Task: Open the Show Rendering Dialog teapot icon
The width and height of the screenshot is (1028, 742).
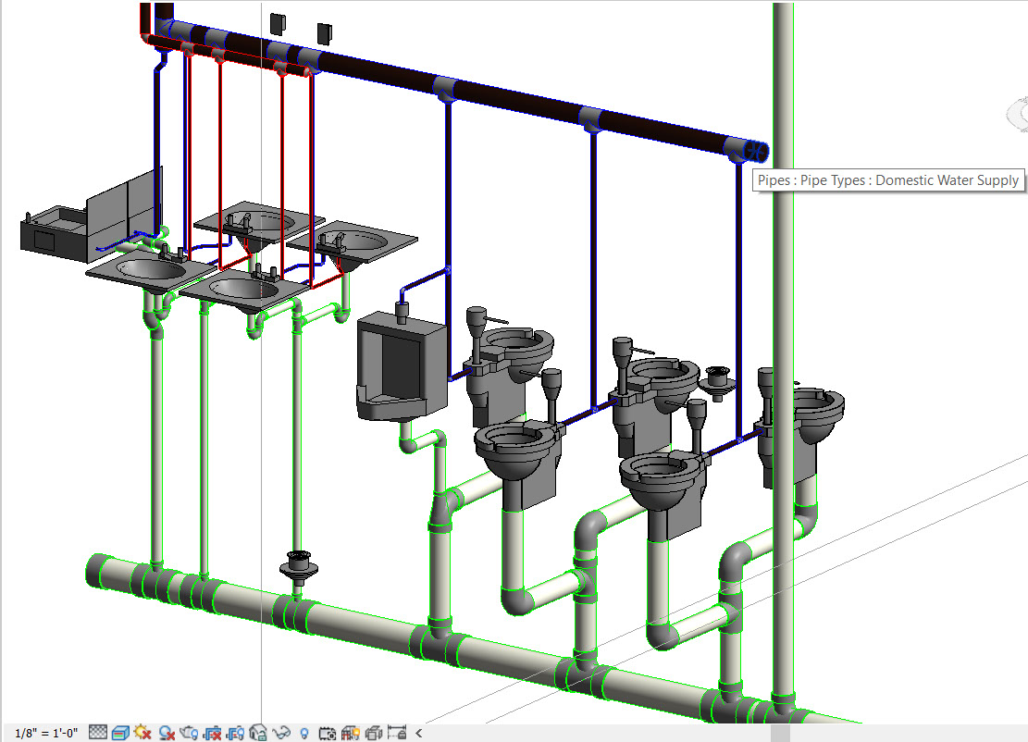Action: (190, 733)
